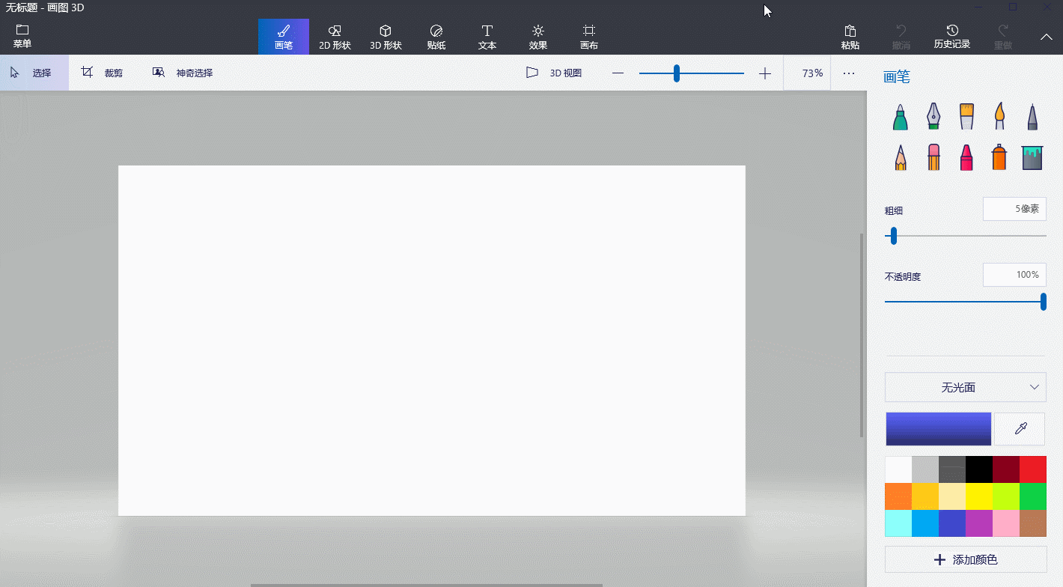Collapse the top ribbon with chevron

coord(1047,37)
